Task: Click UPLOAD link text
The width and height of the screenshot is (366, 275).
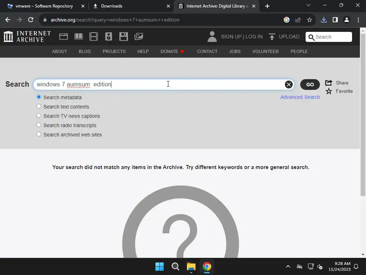Action: (x=289, y=37)
